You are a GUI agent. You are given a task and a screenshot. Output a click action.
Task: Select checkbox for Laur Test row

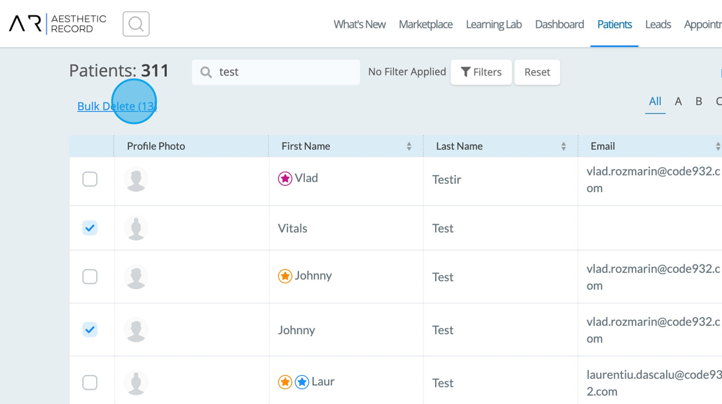click(90, 382)
